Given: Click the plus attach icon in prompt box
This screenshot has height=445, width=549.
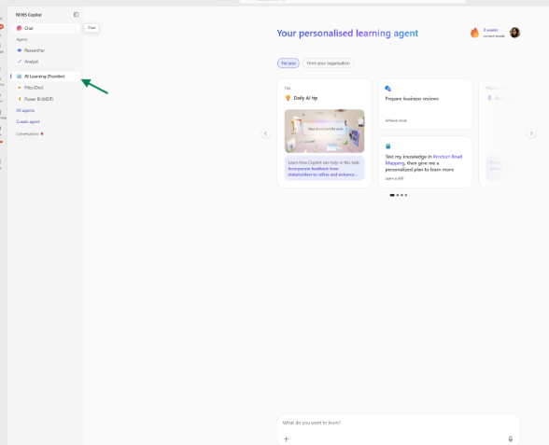Looking at the screenshot, I should (287, 438).
